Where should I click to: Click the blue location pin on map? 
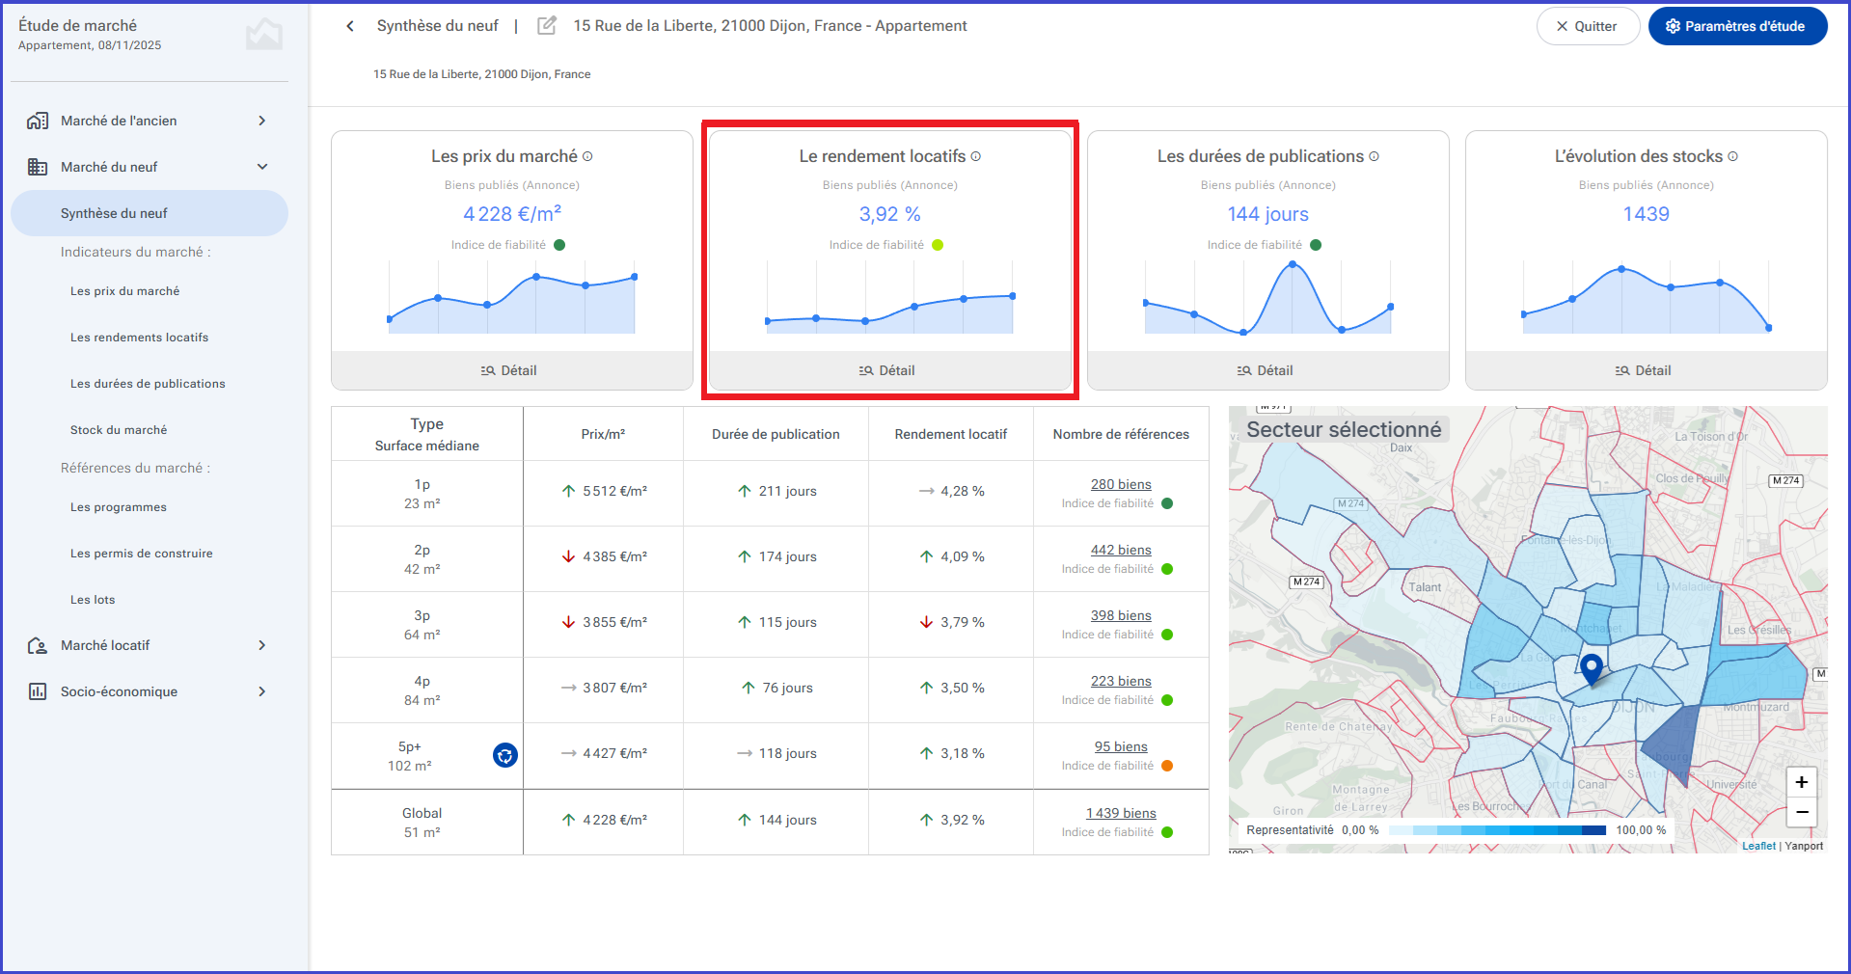[1592, 667]
